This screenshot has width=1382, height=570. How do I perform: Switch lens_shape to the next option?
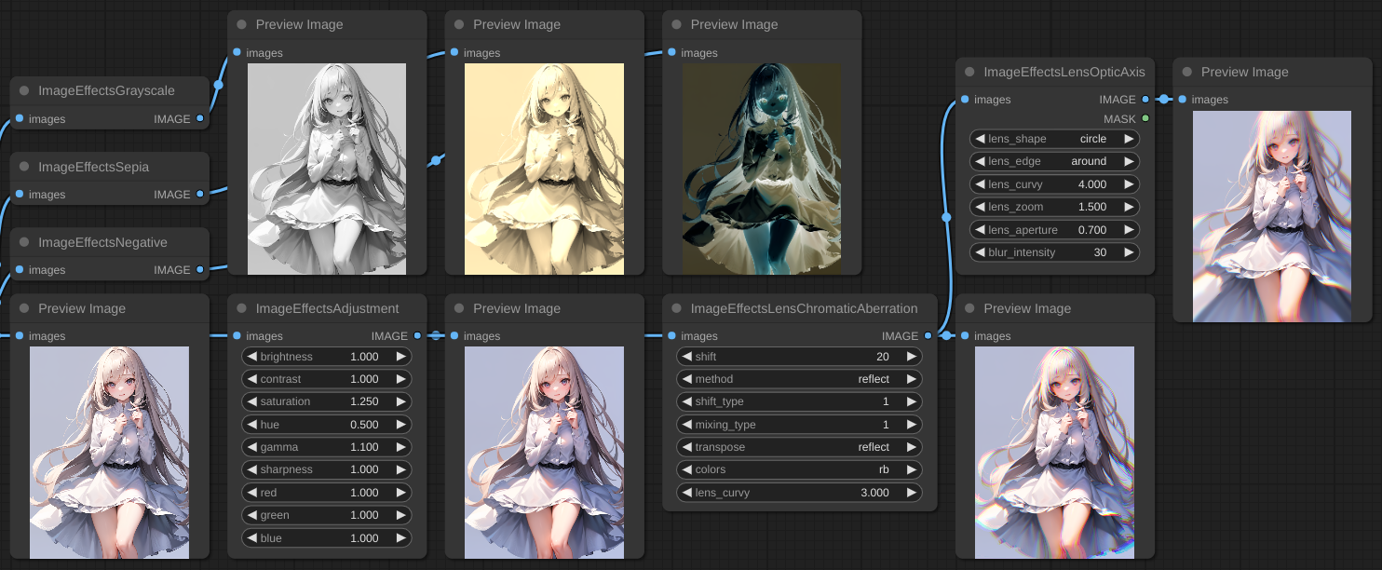(1129, 139)
